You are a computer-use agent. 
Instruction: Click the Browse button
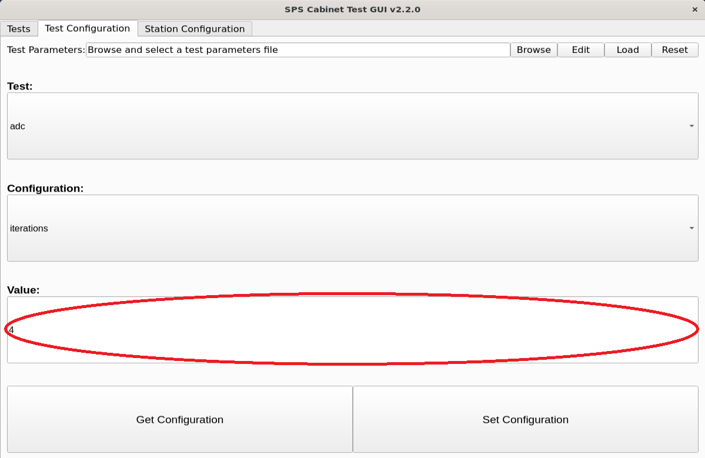(x=533, y=49)
